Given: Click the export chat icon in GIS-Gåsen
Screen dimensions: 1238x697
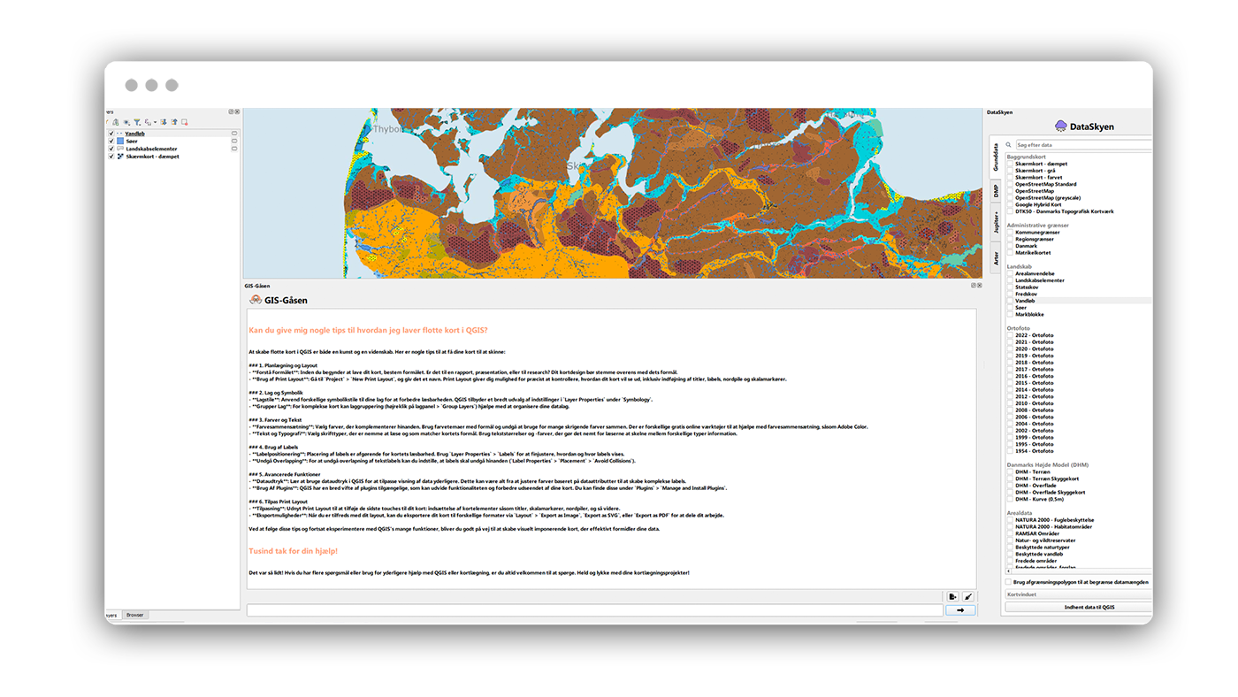Looking at the screenshot, I should [952, 597].
